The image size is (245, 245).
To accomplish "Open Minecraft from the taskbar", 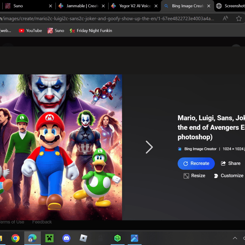I will click(x=49, y=238).
